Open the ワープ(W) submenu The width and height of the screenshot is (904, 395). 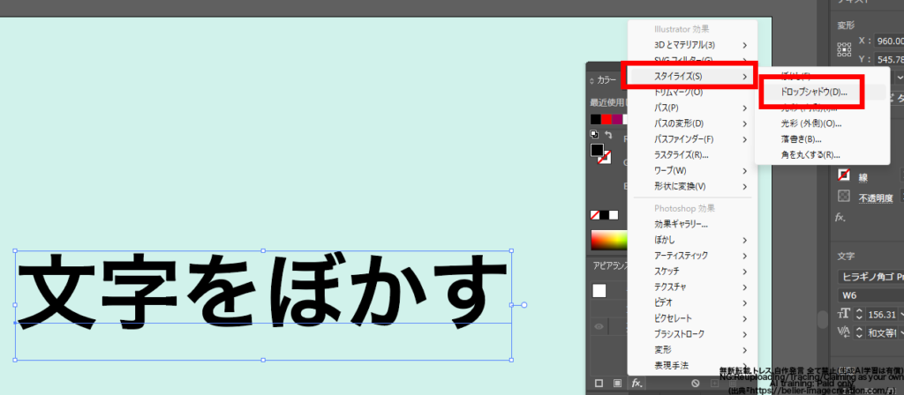coord(692,170)
